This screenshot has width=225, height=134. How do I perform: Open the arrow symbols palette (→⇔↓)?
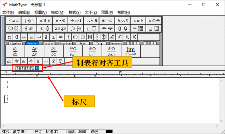click(x=76, y=20)
